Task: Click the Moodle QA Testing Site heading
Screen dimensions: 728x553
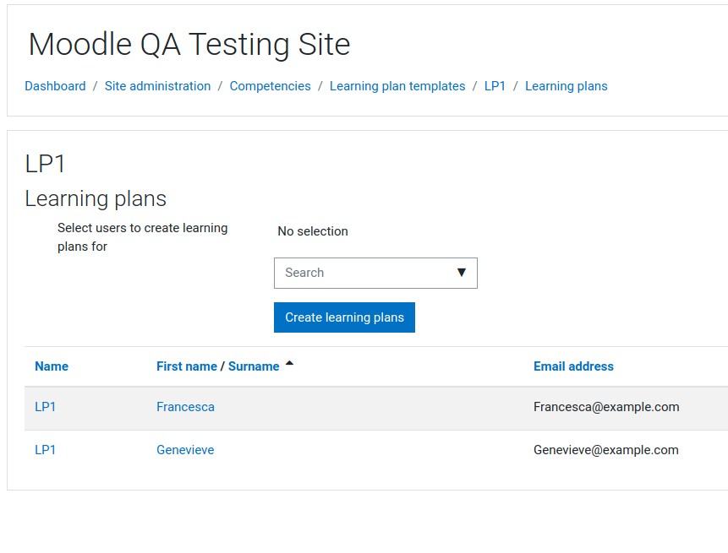Action: [189, 45]
